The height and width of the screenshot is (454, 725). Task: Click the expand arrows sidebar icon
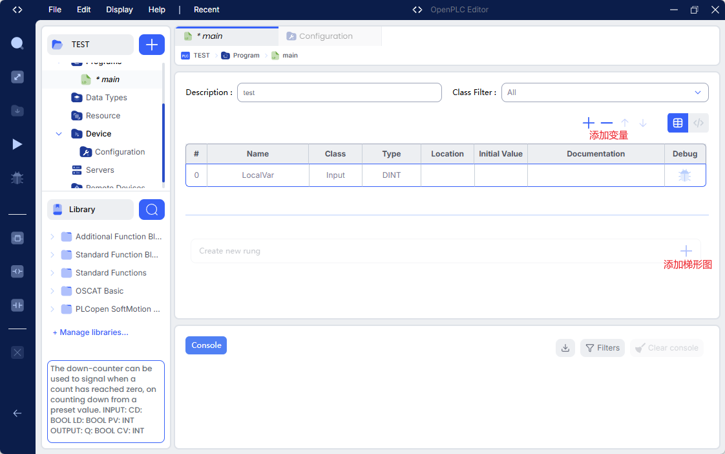click(x=17, y=77)
